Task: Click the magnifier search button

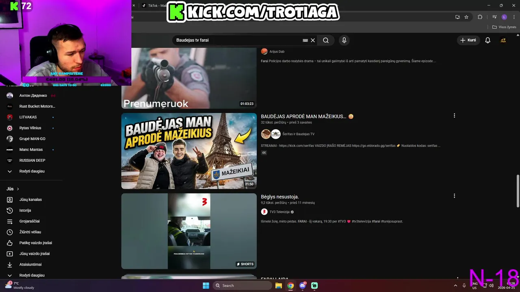Action: 326,40
